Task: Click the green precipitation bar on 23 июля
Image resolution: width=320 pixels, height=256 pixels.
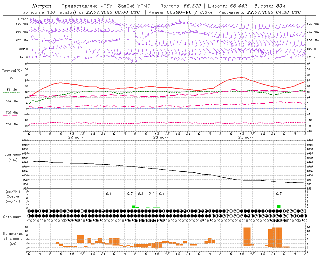Action: 134,207
